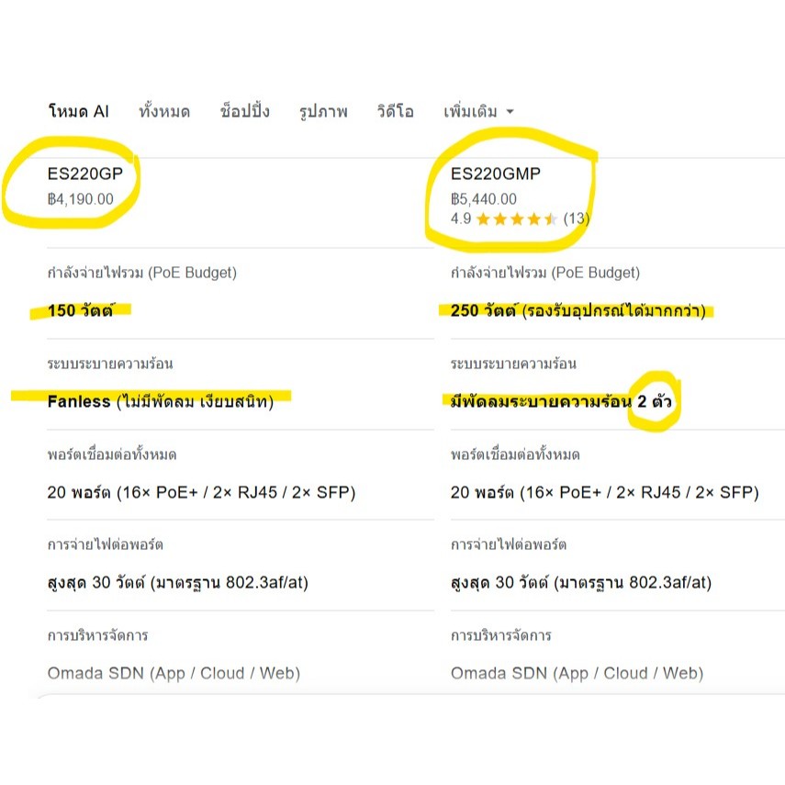Open the (13) reviews count
The height and width of the screenshot is (785, 785).
(x=577, y=219)
